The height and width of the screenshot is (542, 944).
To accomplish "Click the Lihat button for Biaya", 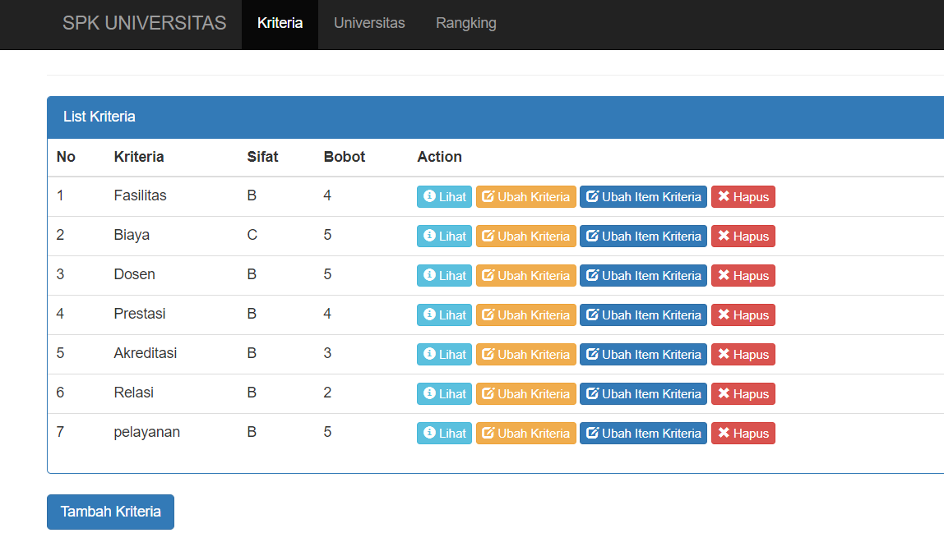I will 444,236.
